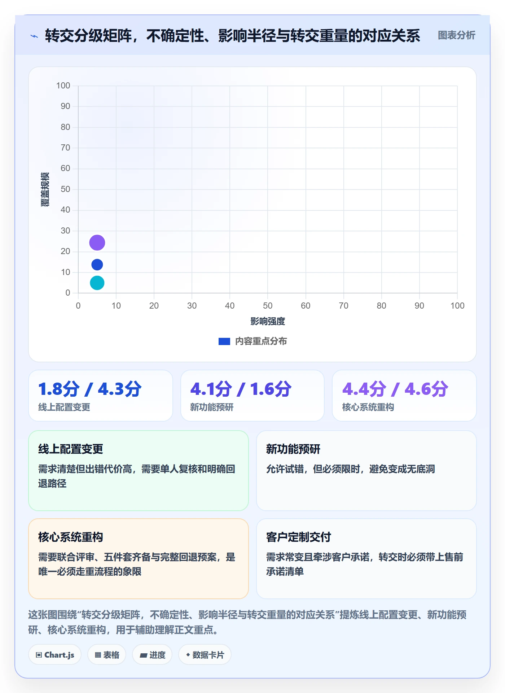This screenshot has width=505, height=693.
Task: Click the text 允许试错，但必须限时，避免变成无底洞
Action: (351, 469)
